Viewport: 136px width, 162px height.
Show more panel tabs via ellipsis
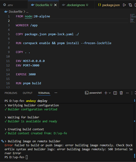pyautogui.click(x=56, y=93)
